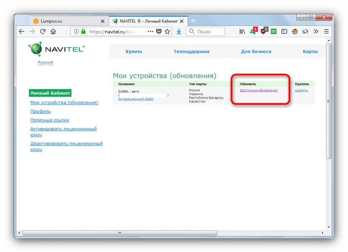348x252 pixels.
Task: Go to the browser home page icon
Action: click(53, 31)
